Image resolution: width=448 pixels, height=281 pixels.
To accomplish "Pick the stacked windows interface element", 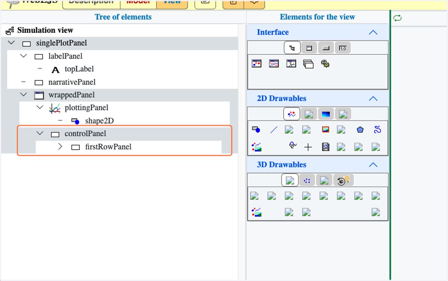I will pos(308,64).
